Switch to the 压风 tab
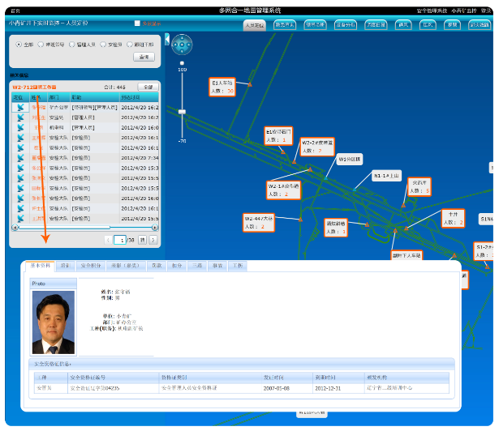Screen dimensions: 499x431 pyautogui.click(x=428, y=25)
